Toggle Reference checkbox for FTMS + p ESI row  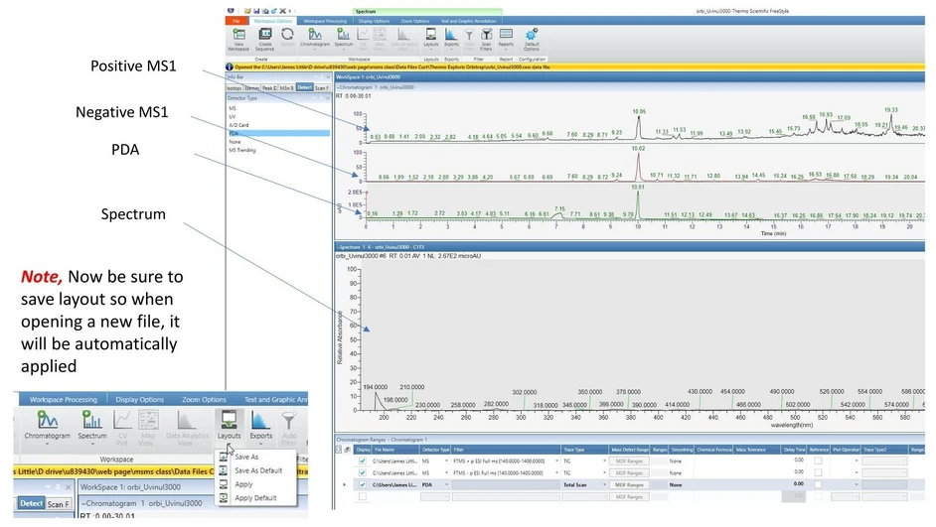tap(818, 461)
